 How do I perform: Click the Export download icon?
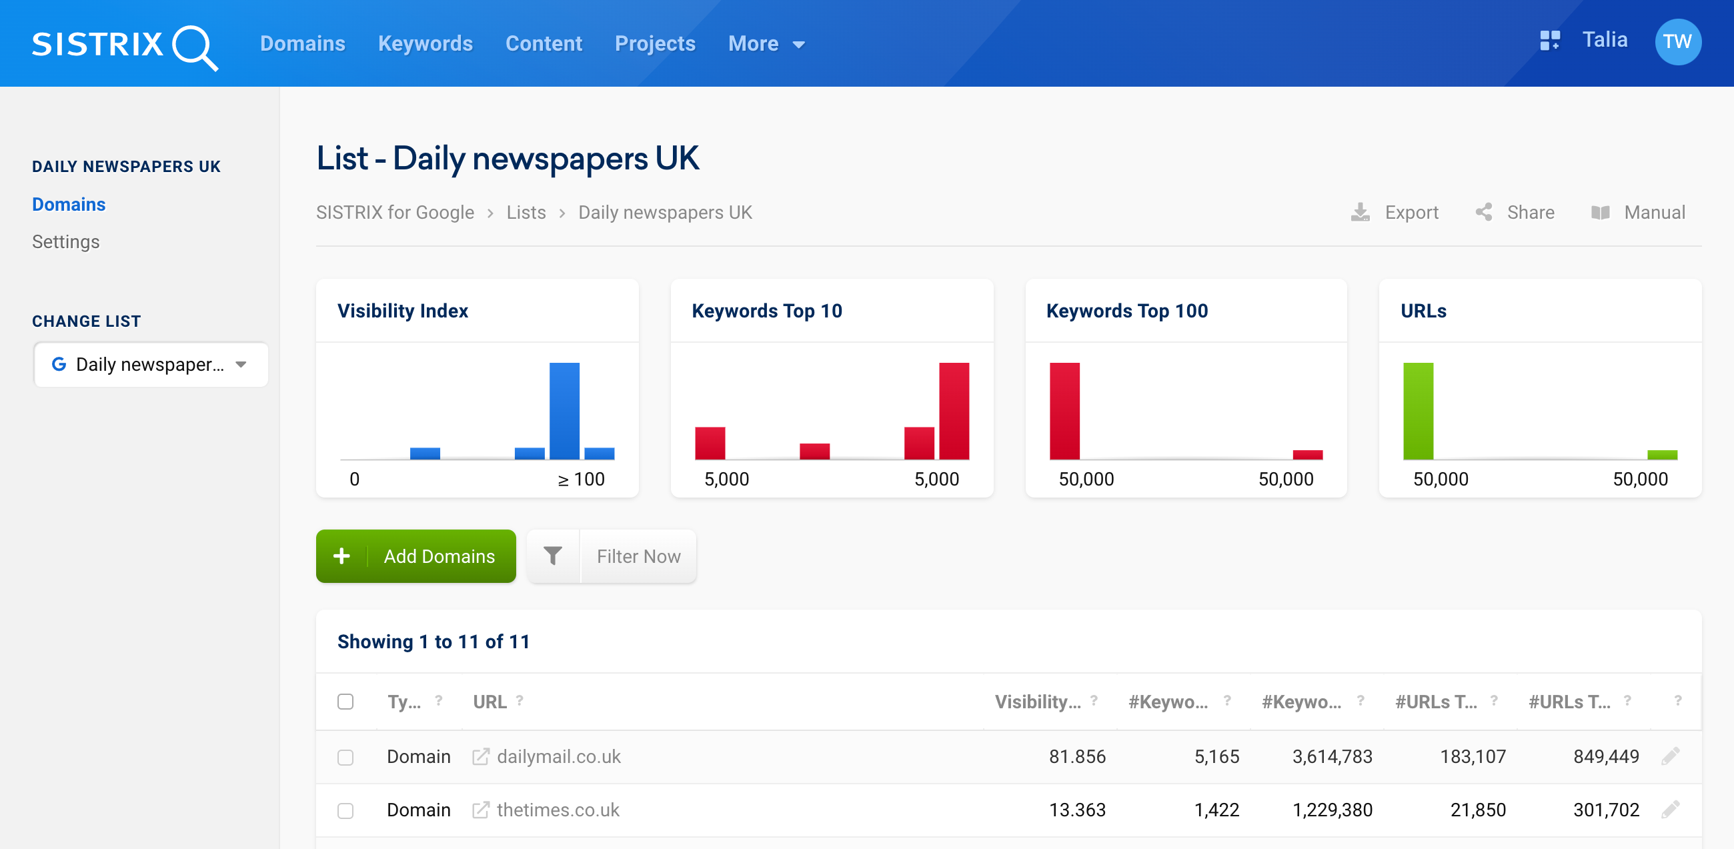[x=1360, y=213]
